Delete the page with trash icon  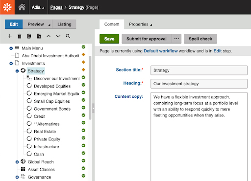(x=19, y=36)
